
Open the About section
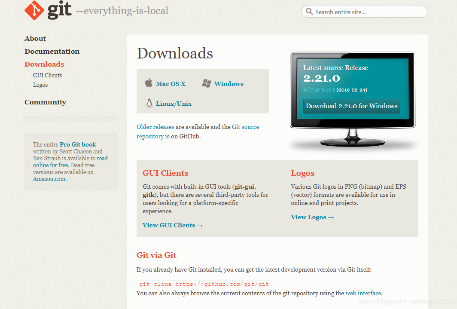click(35, 39)
